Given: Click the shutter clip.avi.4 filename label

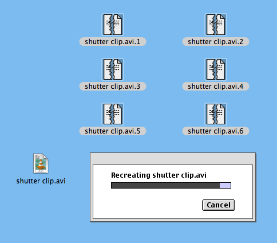Looking at the screenshot, I should pyautogui.click(x=216, y=87).
